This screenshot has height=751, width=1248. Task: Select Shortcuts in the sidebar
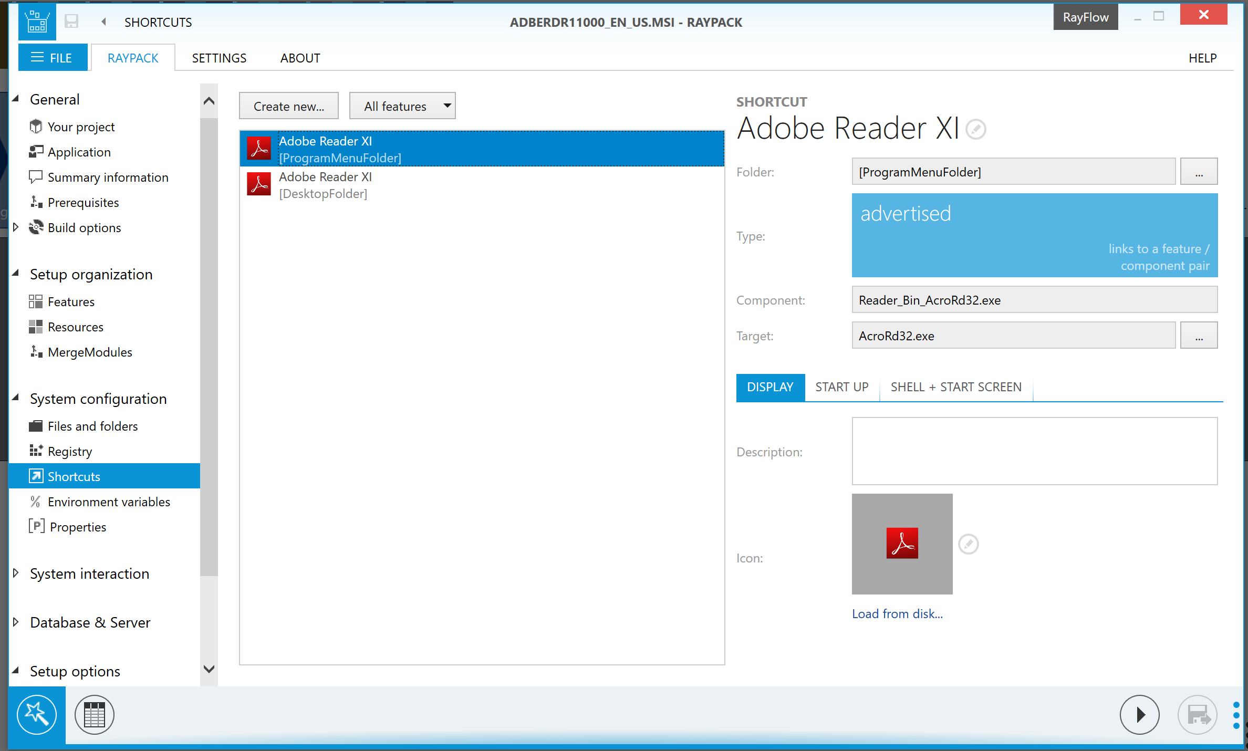click(x=105, y=476)
